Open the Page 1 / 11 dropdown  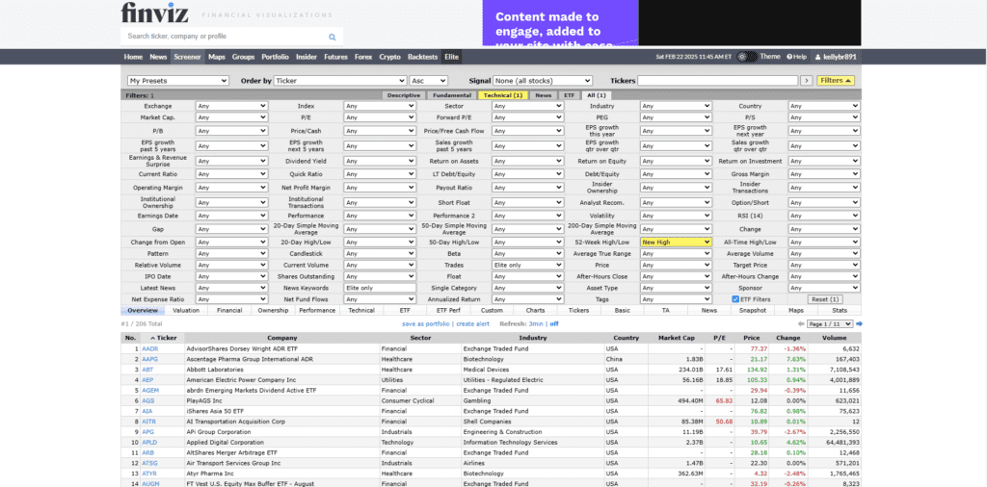830,324
